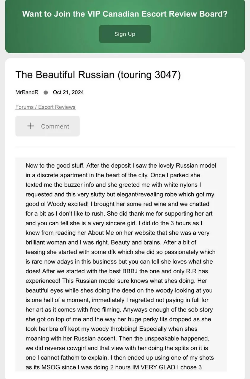This screenshot has width=250, height=379.
Task: Select the post title "The Beautiful Russian"
Action: [x=65, y=75]
